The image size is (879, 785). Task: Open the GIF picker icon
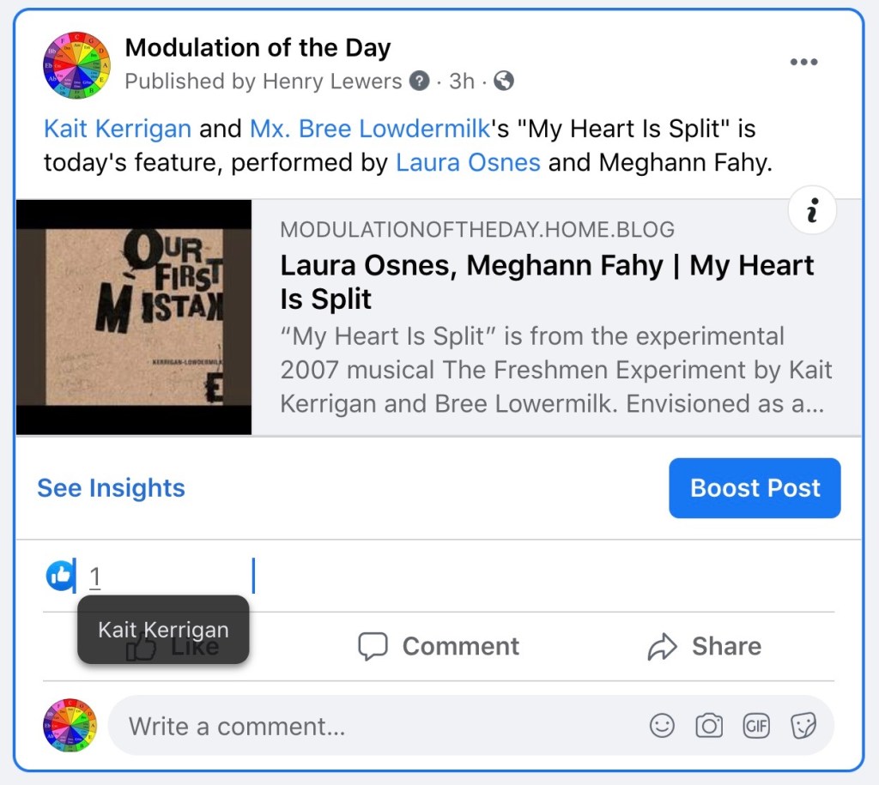756,726
